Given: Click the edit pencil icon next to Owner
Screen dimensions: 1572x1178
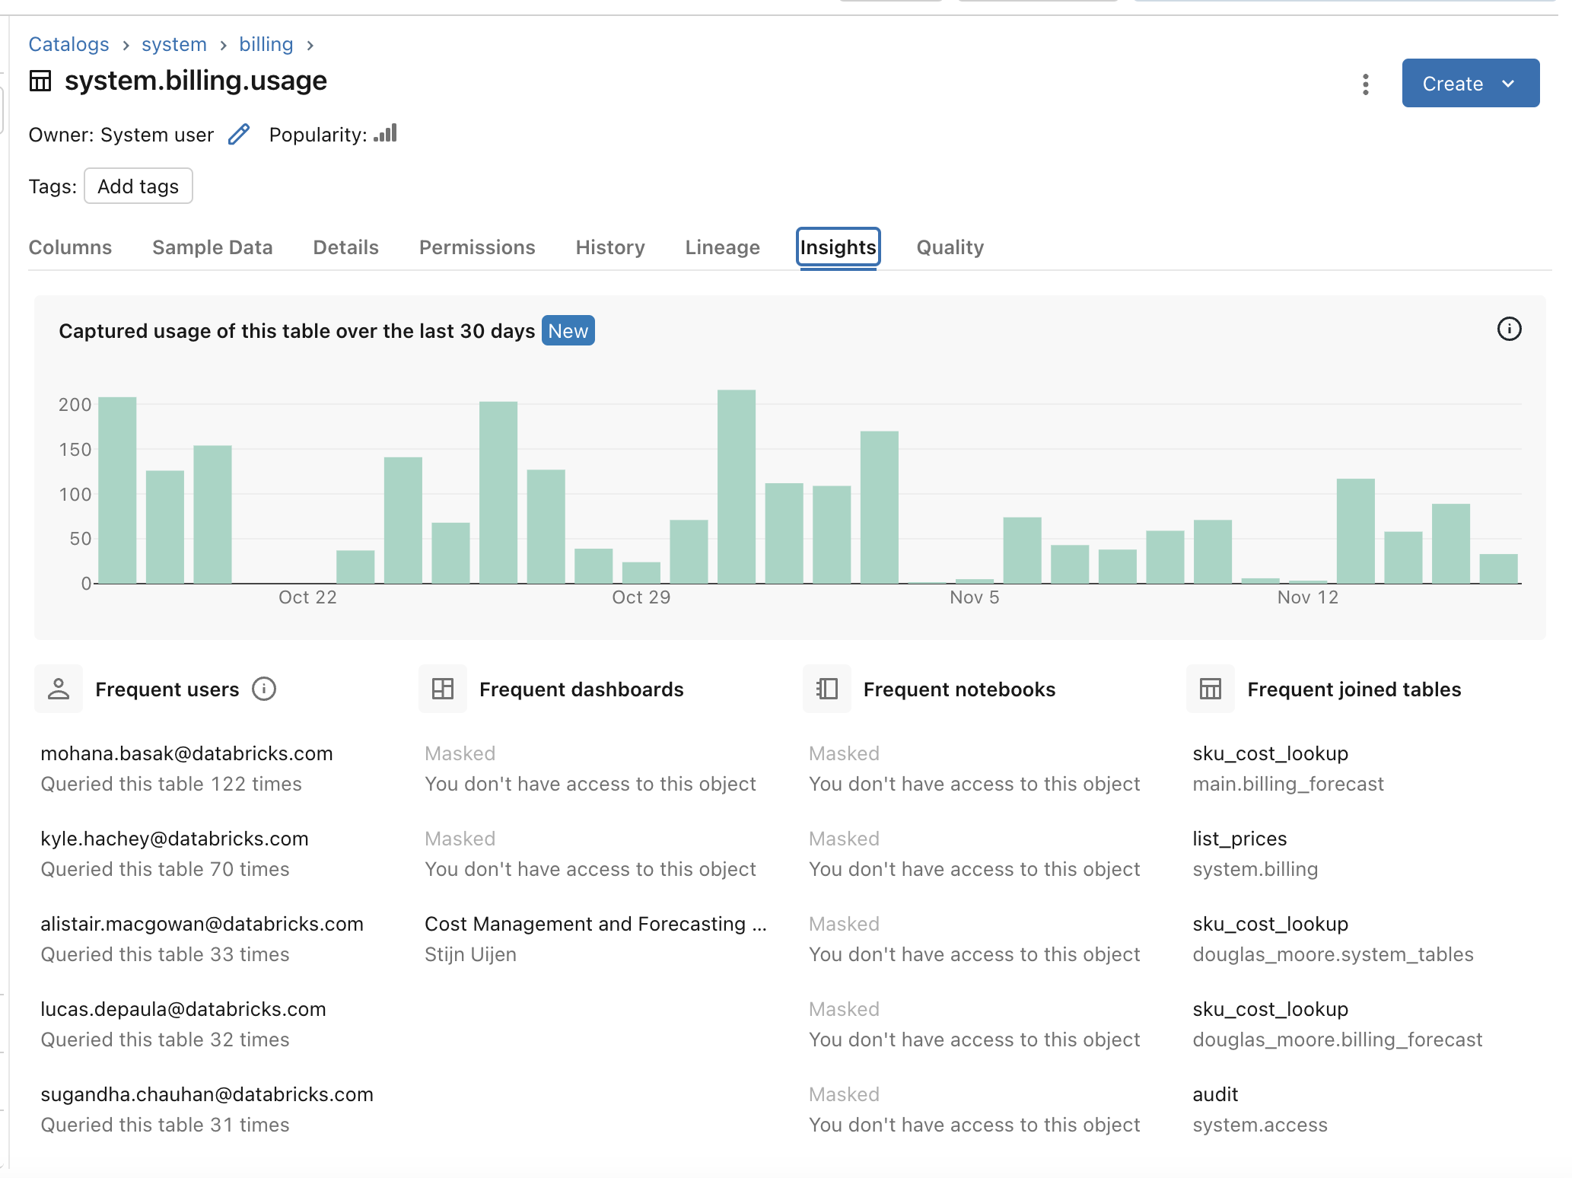Looking at the screenshot, I should [x=239, y=135].
